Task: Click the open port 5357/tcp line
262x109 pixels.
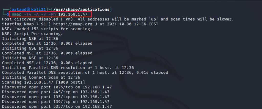Action: 57,106
